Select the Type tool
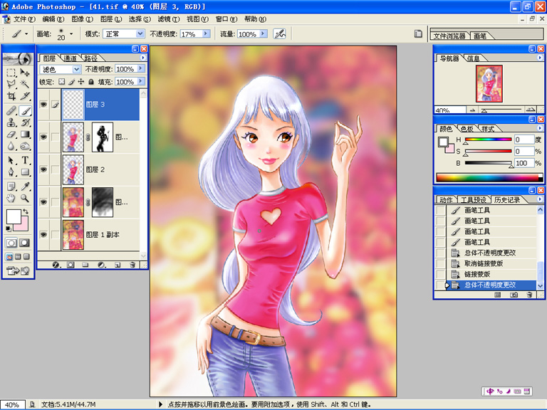547x410 pixels. coord(25,160)
